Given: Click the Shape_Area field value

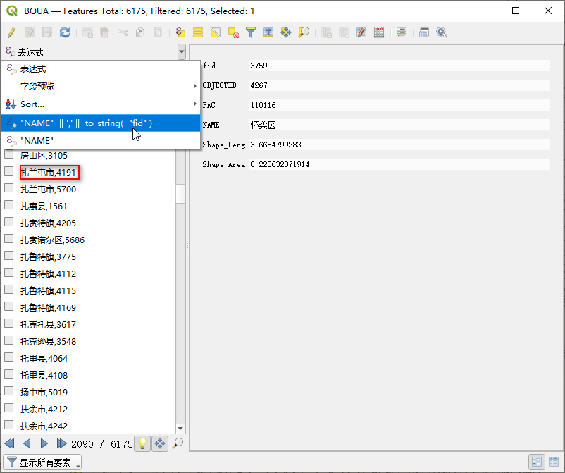Looking at the screenshot, I should click(x=399, y=164).
